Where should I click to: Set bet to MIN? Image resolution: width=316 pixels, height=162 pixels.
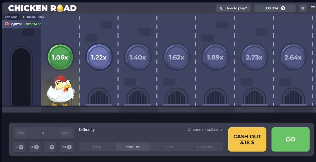(21, 133)
